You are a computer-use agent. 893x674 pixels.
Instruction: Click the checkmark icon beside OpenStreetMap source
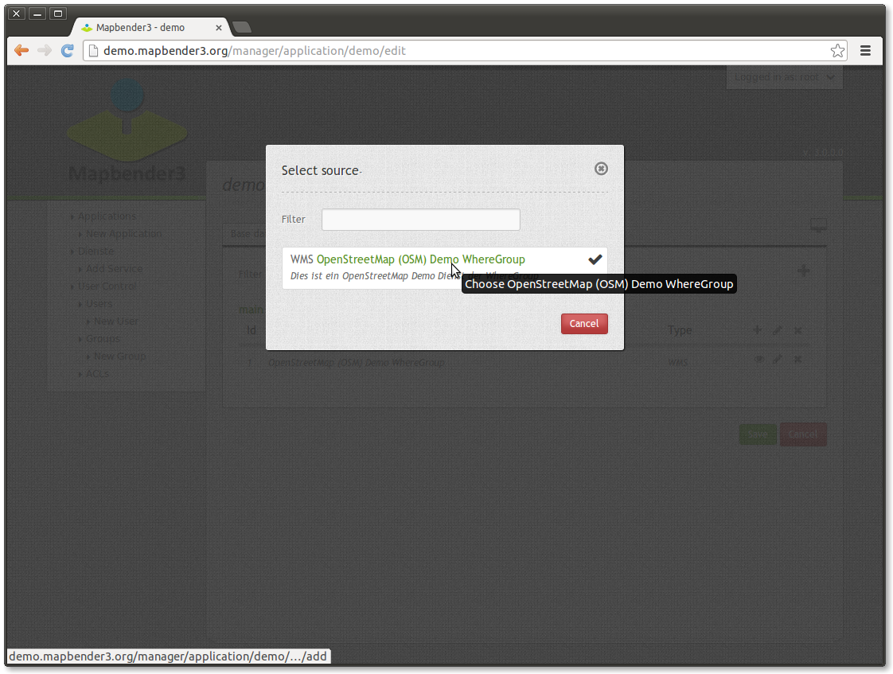point(595,259)
